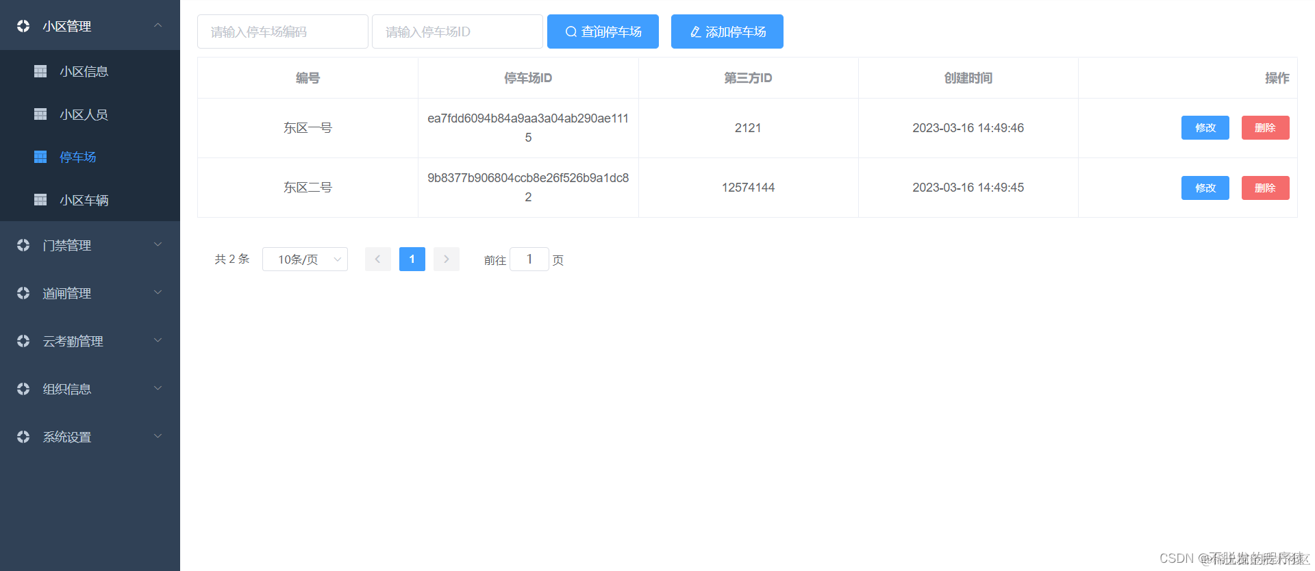Click the 创建时间 column header
This screenshot has width=1315, height=571.
pyautogui.click(x=968, y=78)
